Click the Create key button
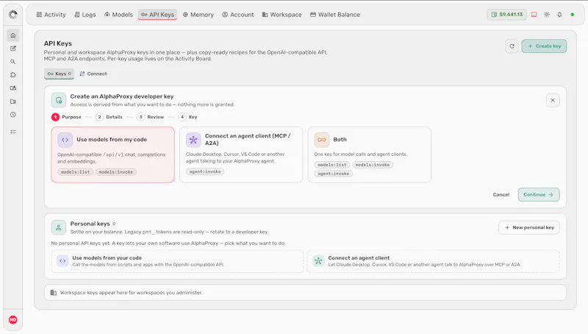The width and height of the screenshot is (588, 334). click(x=544, y=46)
